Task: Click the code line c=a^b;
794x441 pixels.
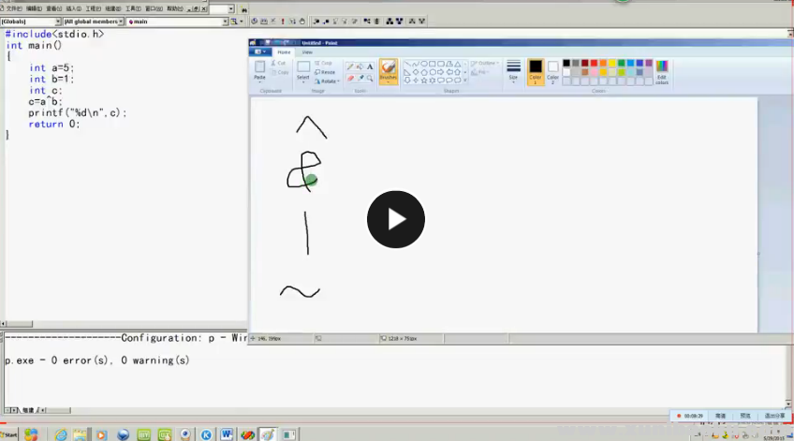Action: (x=45, y=101)
